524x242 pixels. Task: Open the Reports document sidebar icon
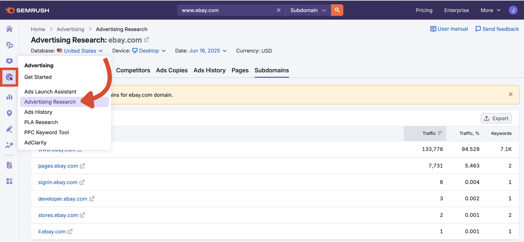[9, 165]
